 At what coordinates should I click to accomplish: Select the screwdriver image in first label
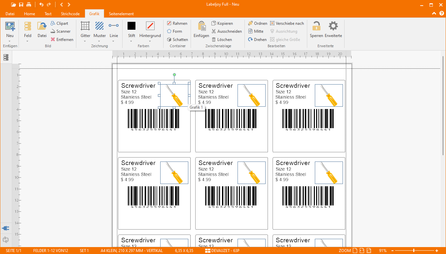(x=174, y=95)
